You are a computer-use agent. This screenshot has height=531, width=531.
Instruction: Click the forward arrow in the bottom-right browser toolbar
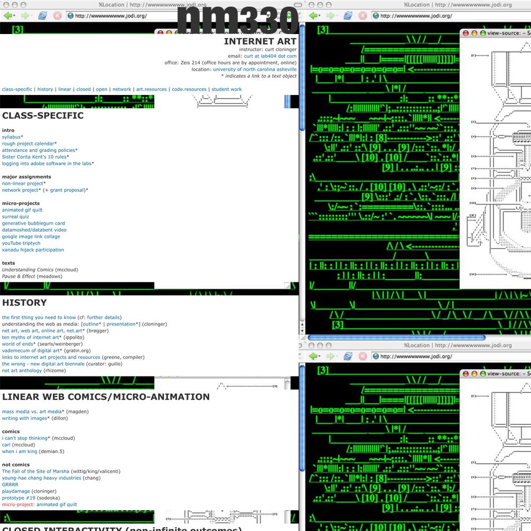[x=330, y=356]
